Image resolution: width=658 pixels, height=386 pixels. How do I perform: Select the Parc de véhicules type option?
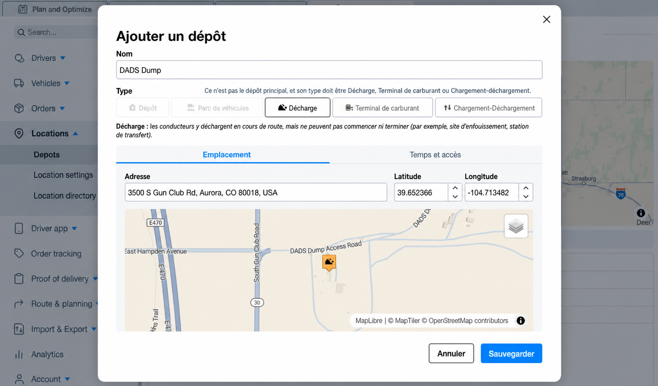pyautogui.click(x=217, y=107)
